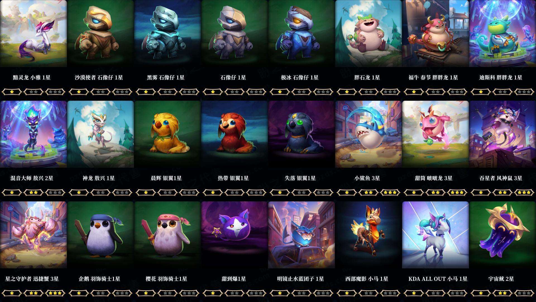Viewport: 536px width, 302px height.
Task: Choose the KDA ALL OUT 小马 portrait
Action: tap(435, 235)
